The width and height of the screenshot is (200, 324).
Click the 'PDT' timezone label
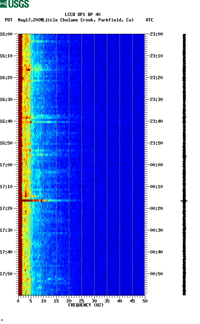8,20
